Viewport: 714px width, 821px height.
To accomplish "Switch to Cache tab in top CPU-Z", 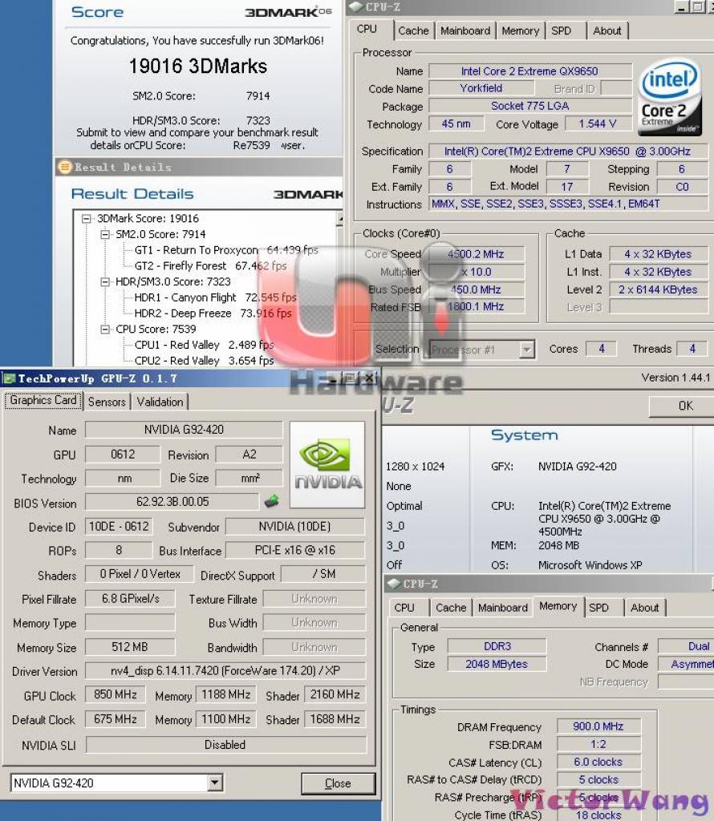I will (x=413, y=31).
